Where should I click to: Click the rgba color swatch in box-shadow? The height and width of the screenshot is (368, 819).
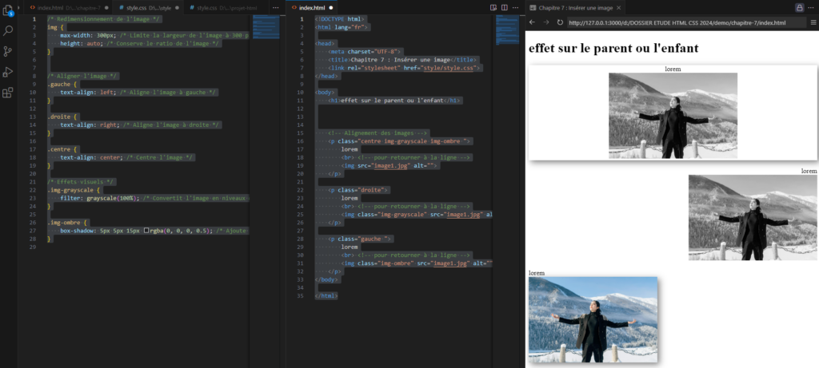[x=146, y=231]
